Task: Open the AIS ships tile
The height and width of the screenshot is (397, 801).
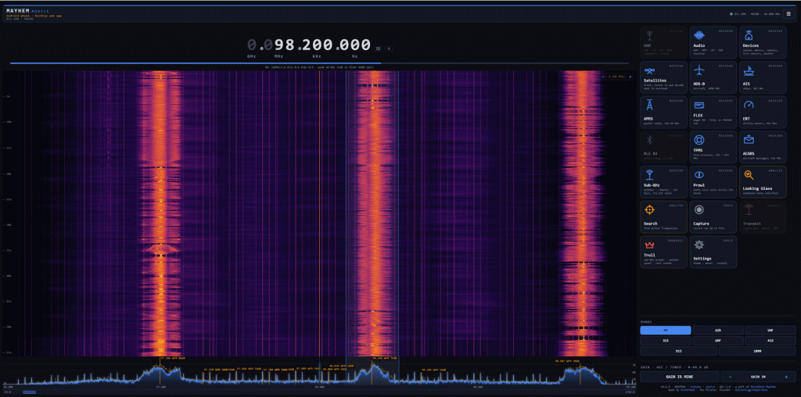Action: [763, 77]
